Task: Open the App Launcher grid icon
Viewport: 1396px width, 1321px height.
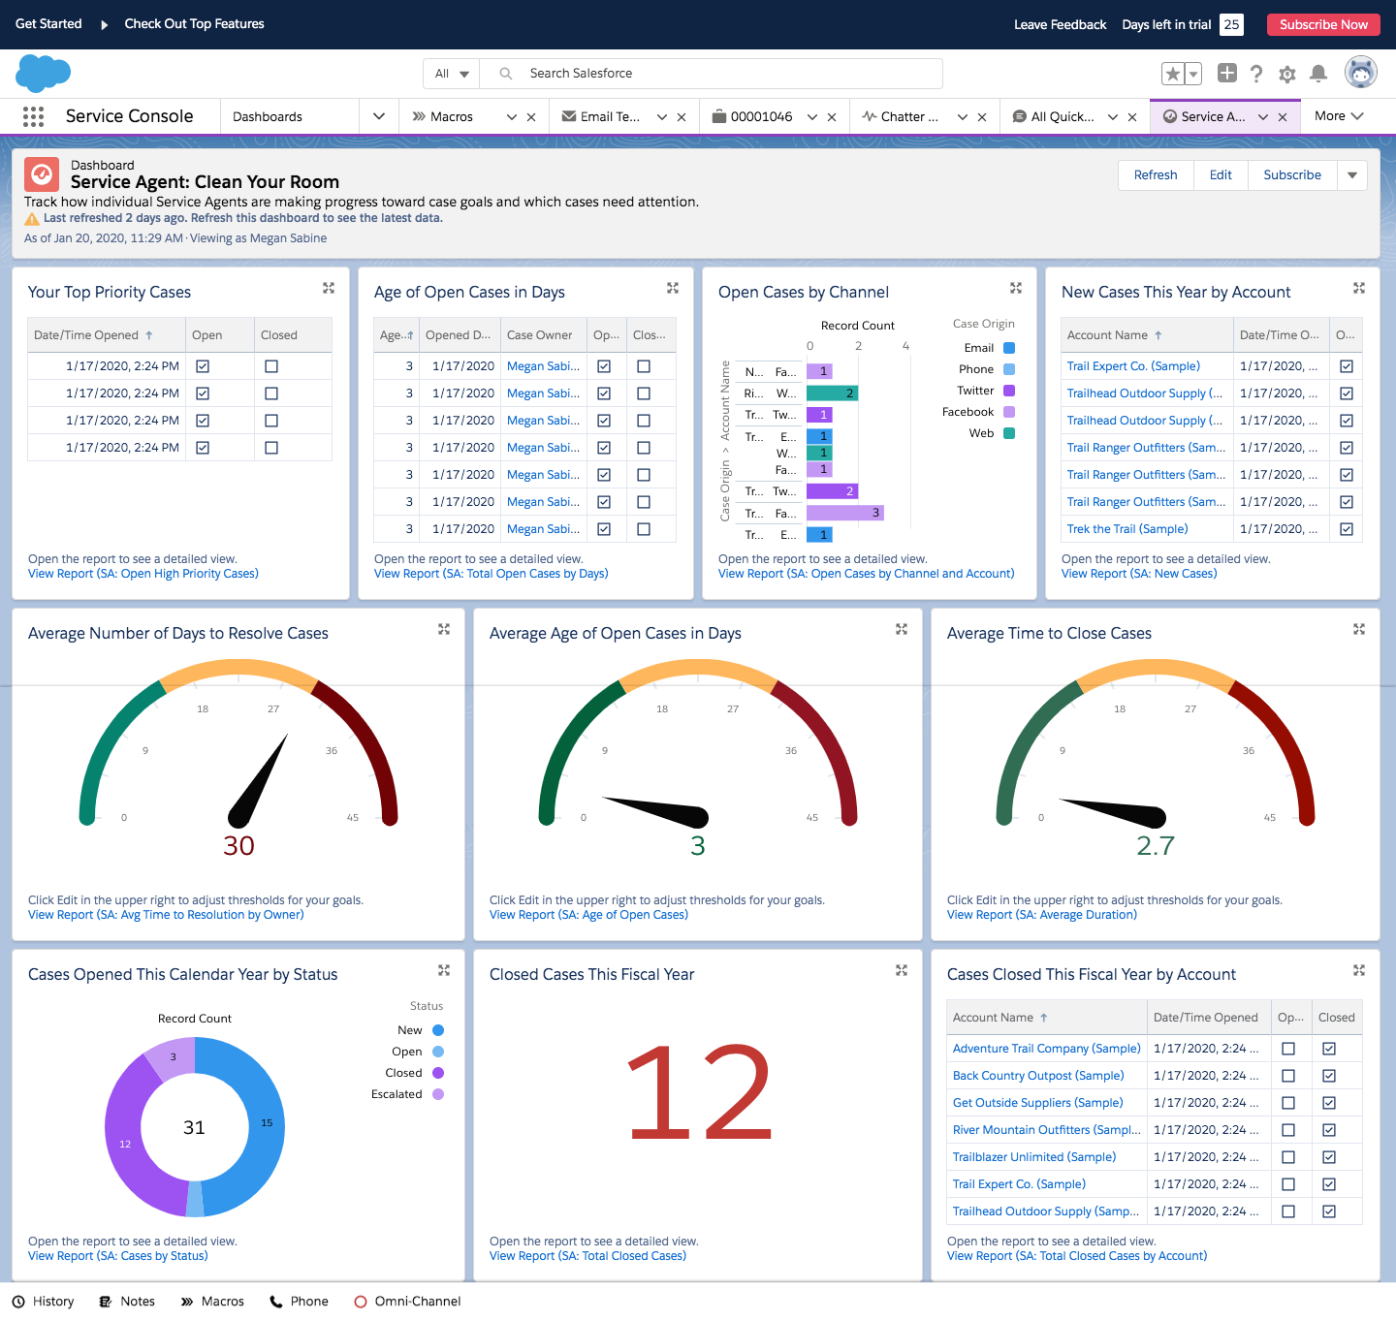Action: click(33, 116)
